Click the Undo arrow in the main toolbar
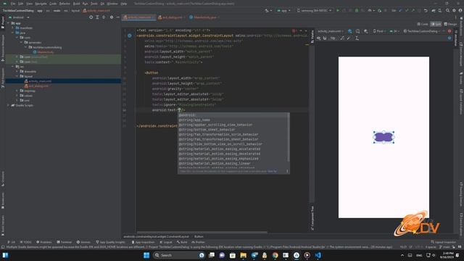The width and height of the screenshot is (464, 261). [x=426, y=10]
